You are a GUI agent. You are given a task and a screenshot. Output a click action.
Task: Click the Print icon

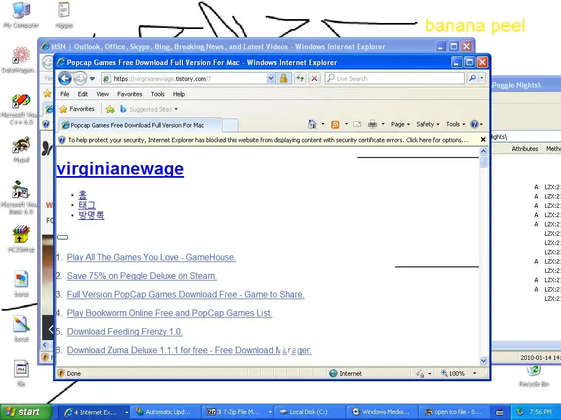tap(373, 124)
